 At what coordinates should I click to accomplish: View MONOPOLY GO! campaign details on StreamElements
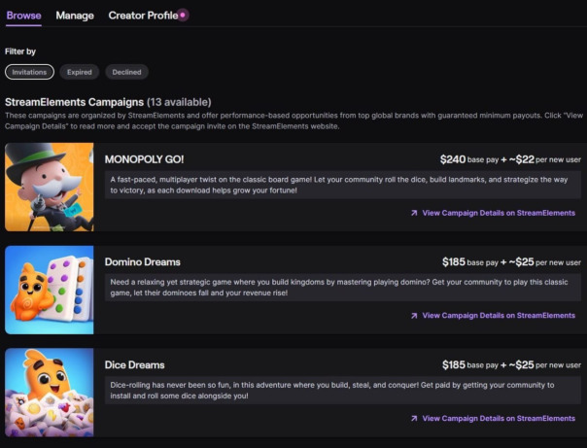tap(499, 213)
